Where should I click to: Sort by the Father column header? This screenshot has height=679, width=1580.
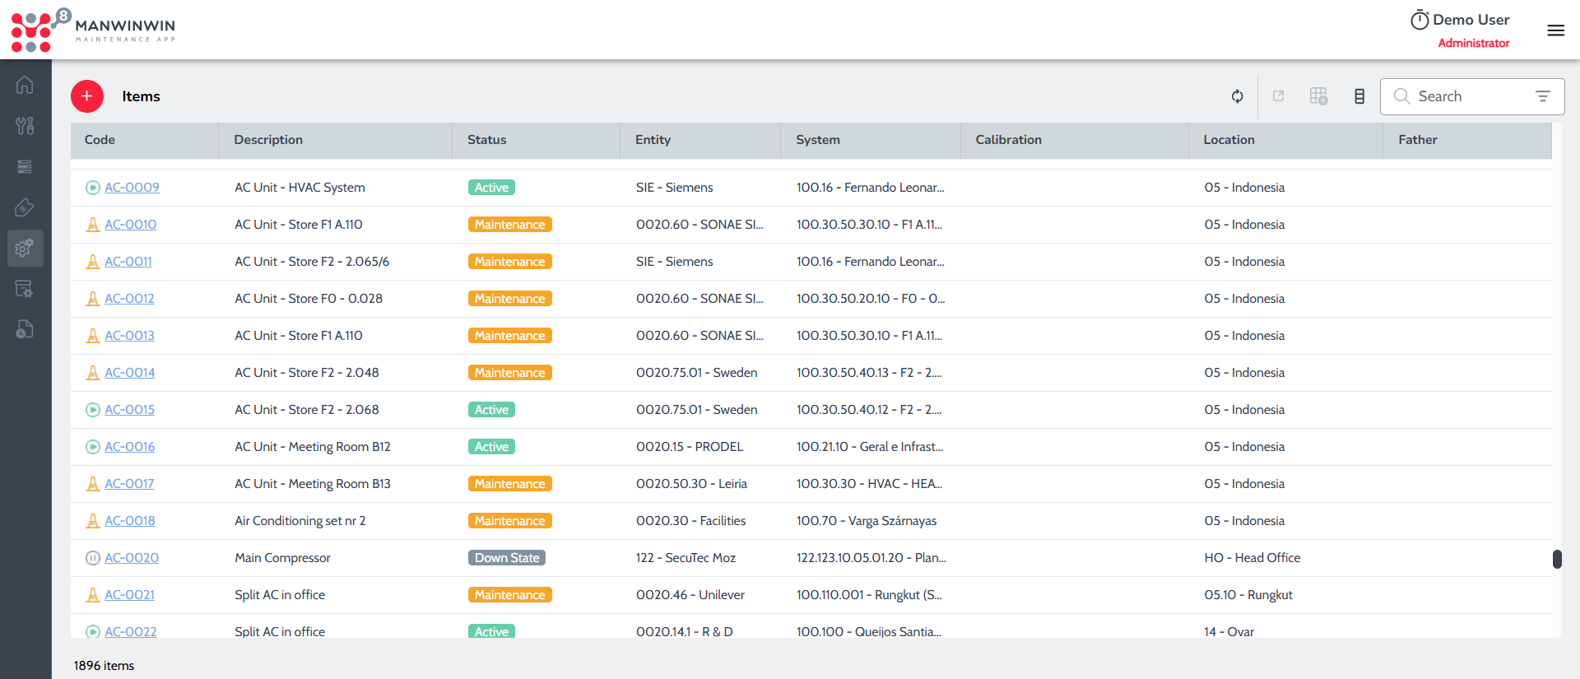coord(1467,140)
